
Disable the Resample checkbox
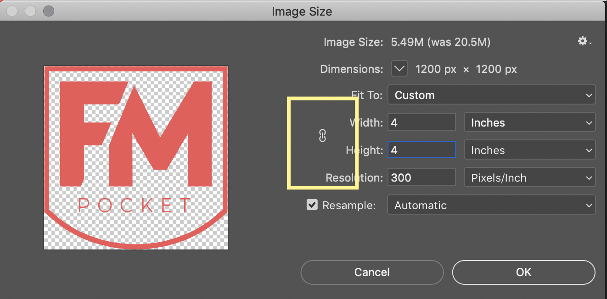312,205
